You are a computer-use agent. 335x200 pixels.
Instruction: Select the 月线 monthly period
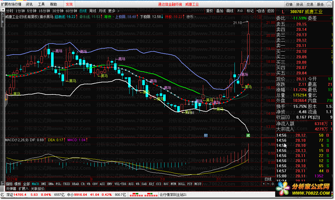(102, 11)
